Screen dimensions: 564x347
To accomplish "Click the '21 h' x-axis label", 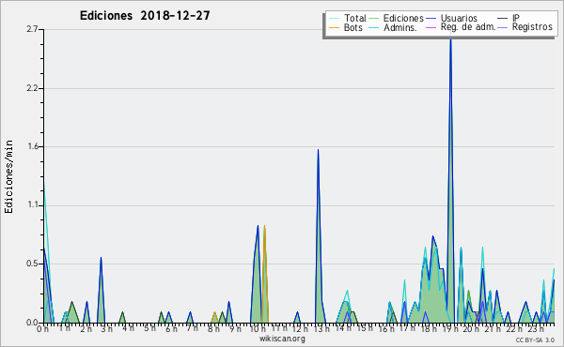I will (493, 328).
